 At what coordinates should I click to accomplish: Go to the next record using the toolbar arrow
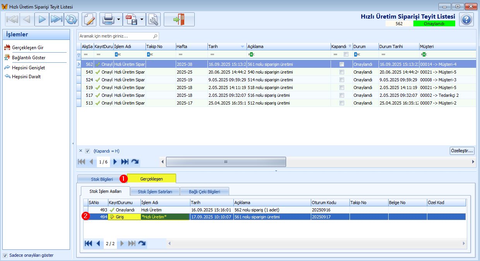click(42, 19)
